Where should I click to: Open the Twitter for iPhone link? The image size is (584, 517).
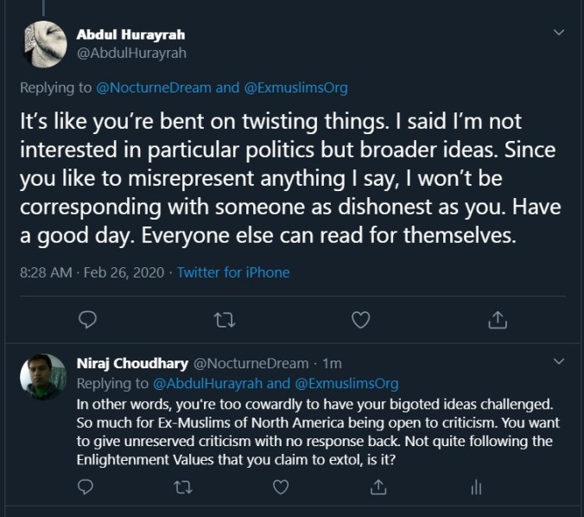tap(233, 272)
